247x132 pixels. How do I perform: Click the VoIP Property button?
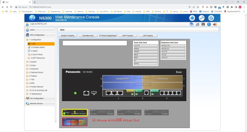(x=127, y=36)
